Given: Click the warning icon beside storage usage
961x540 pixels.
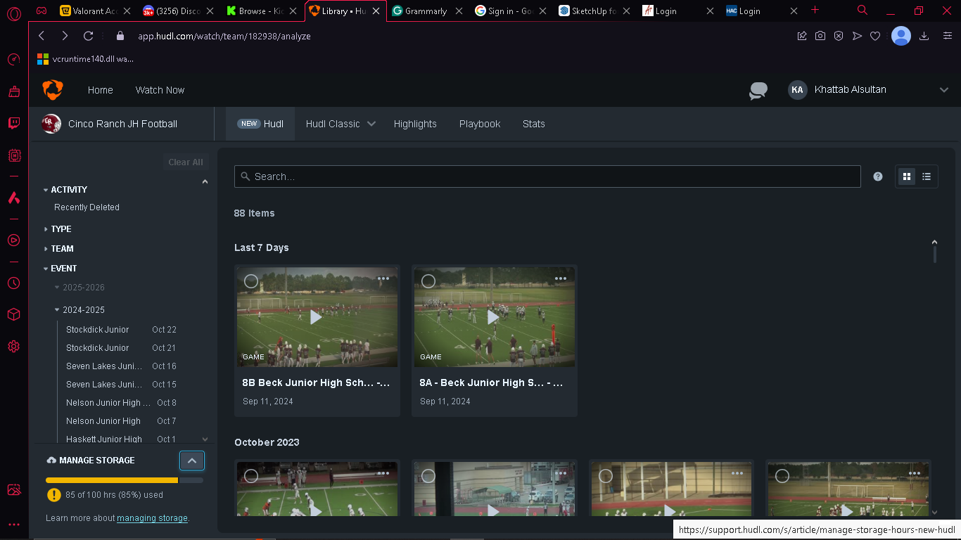Looking at the screenshot, I should [53, 495].
